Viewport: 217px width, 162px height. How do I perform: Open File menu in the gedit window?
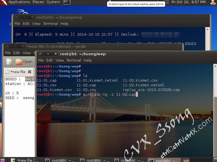point(8,53)
